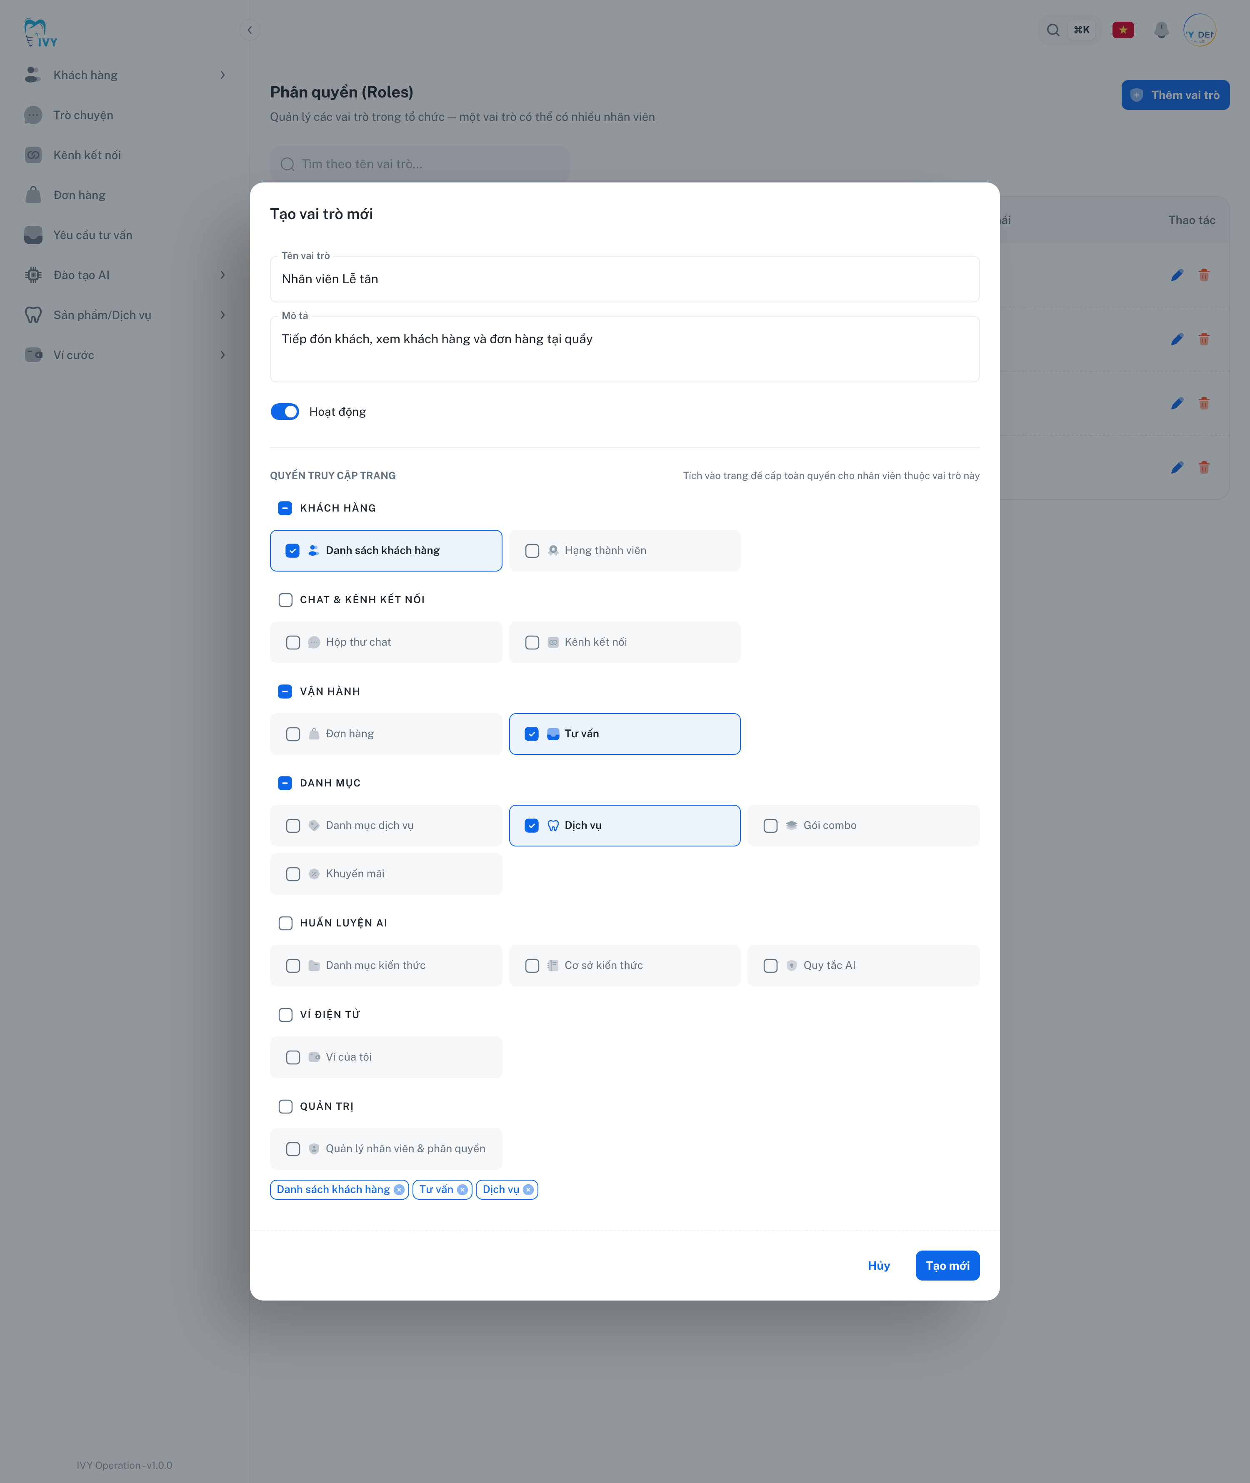Click the Hủy cancel button
This screenshot has height=1483, width=1250.
tap(879, 1266)
